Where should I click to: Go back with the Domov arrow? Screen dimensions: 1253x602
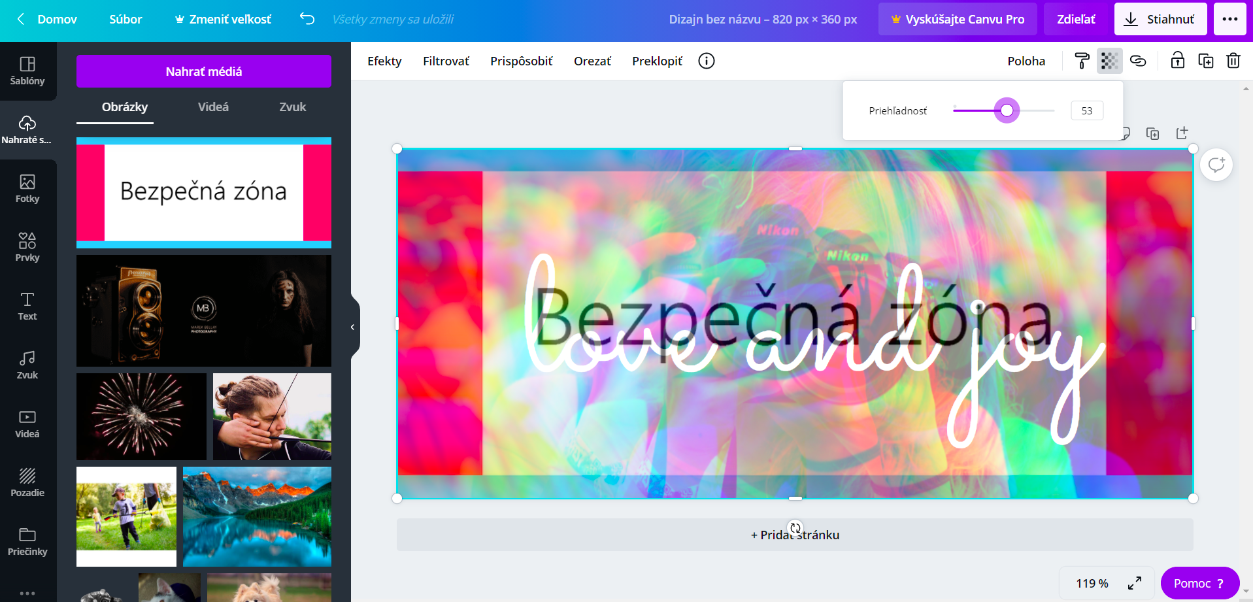pyautogui.click(x=21, y=19)
